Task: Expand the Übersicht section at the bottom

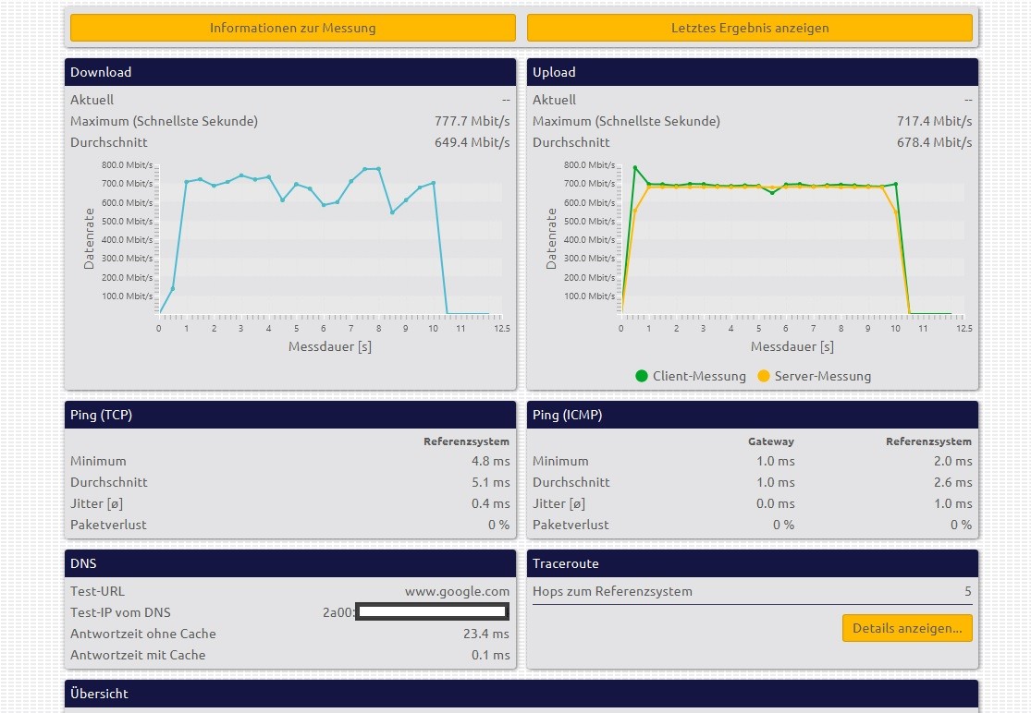Action: [521, 694]
